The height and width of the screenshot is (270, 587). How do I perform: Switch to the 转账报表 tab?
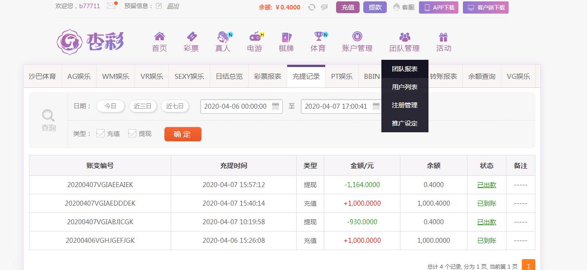443,77
